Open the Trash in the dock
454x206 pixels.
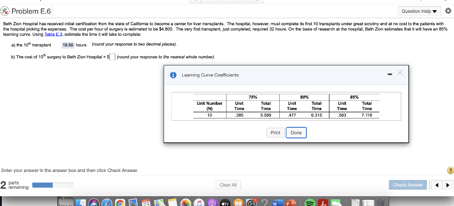click(381, 202)
